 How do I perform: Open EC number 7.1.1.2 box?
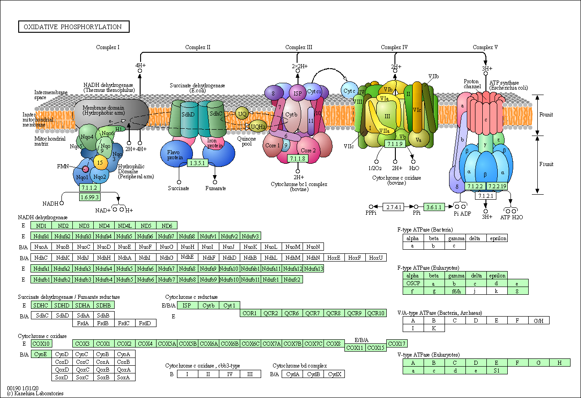coord(90,187)
